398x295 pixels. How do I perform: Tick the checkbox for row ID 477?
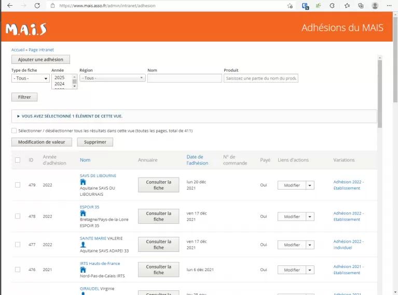point(18,245)
